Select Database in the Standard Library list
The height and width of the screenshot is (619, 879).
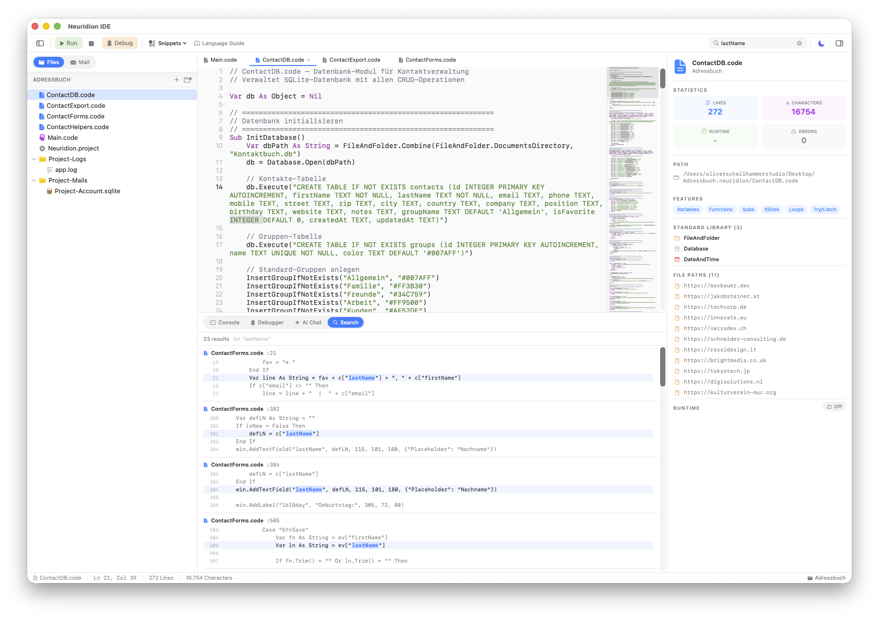(696, 249)
